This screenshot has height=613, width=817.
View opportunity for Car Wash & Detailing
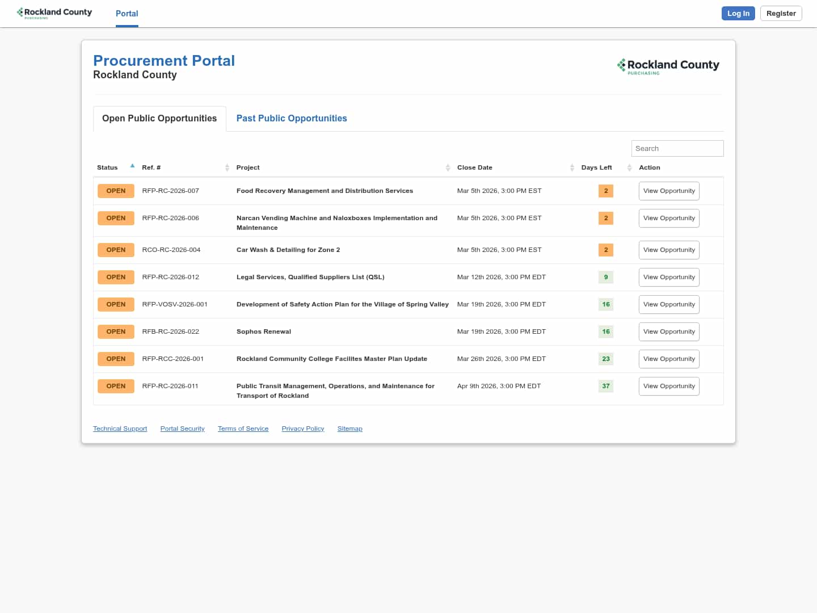668,250
